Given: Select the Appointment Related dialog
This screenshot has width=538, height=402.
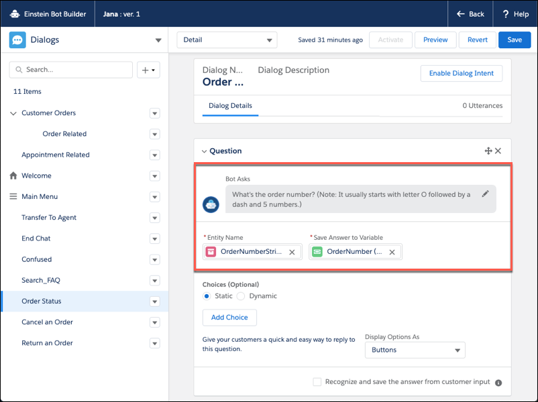Looking at the screenshot, I should [56, 155].
